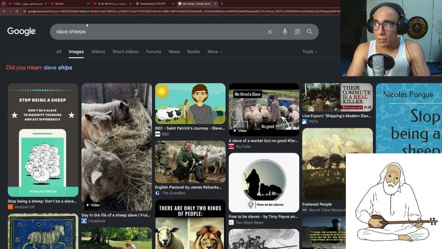Click 'Day in the life of a sheep slave' title
This screenshot has width=442, height=249.
(x=116, y=215)
